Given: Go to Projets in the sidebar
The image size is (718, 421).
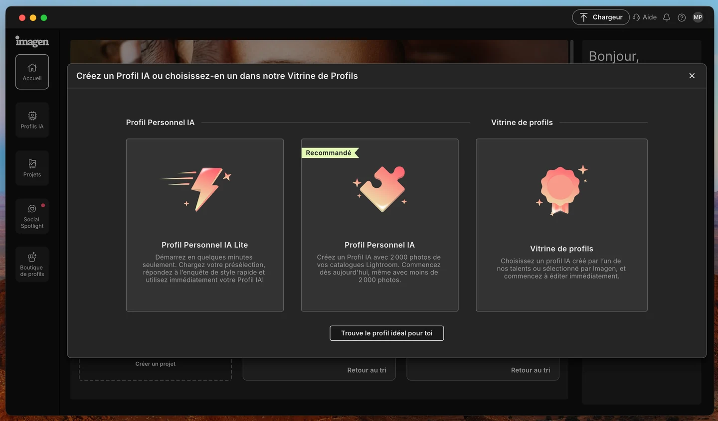Looking at the screenshot, I should tap(32, 168).
